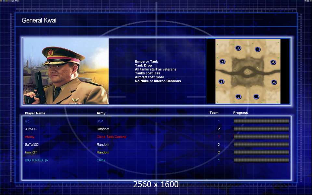Click -CrAzY-'s loading progress bar

tap(261, 129)
